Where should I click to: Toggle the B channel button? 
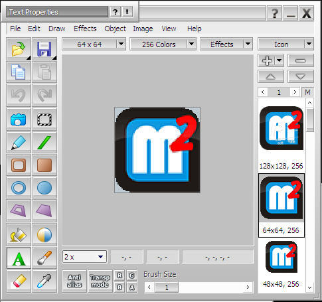[120, 287]
